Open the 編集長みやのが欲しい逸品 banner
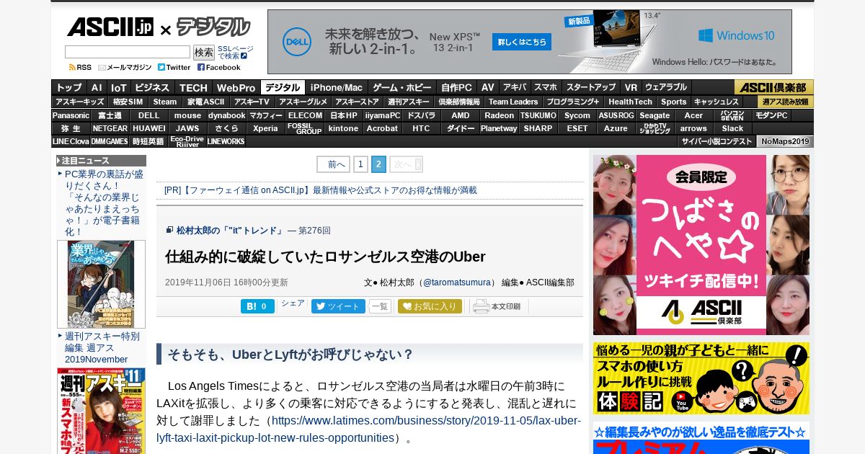The width and height of the screenshot is (865, 454). pos(701,438)
